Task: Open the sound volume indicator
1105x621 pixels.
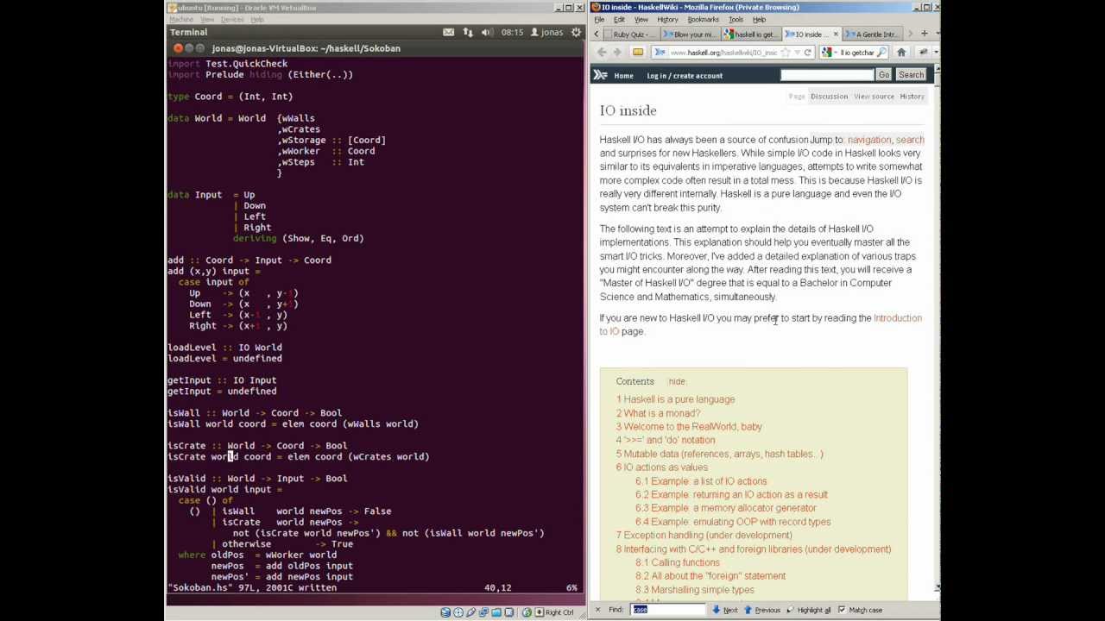Action: tap(486, 32)
